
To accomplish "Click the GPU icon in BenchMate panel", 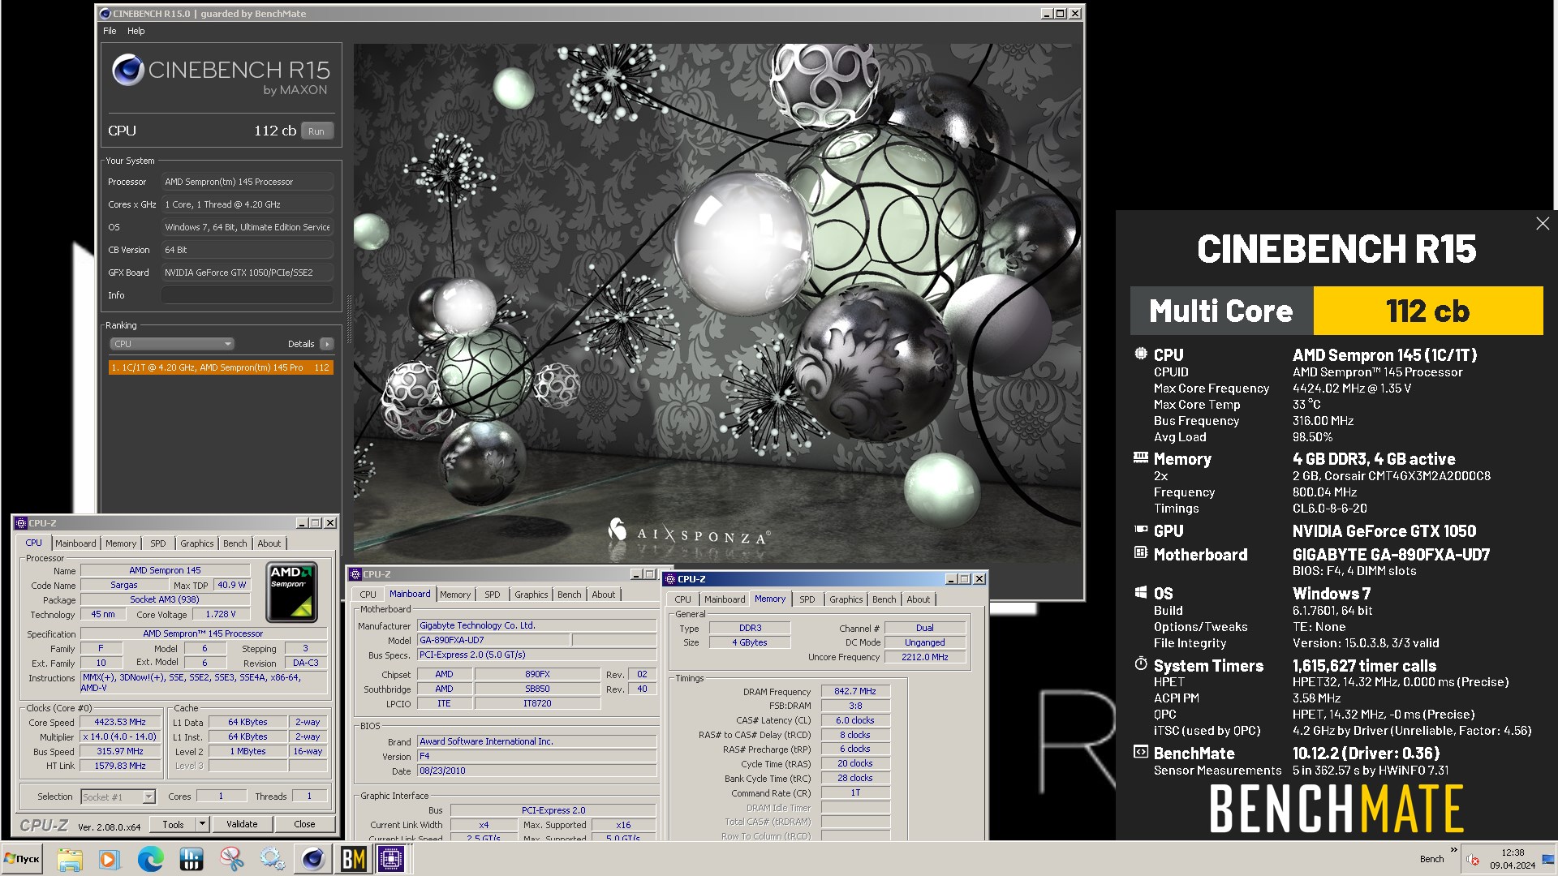I will tap(1141, 530).
